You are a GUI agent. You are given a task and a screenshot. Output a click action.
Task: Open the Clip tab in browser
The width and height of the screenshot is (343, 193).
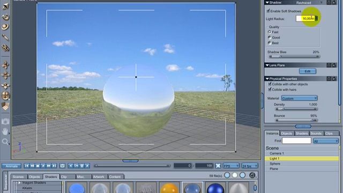click(x=64, y=177)
